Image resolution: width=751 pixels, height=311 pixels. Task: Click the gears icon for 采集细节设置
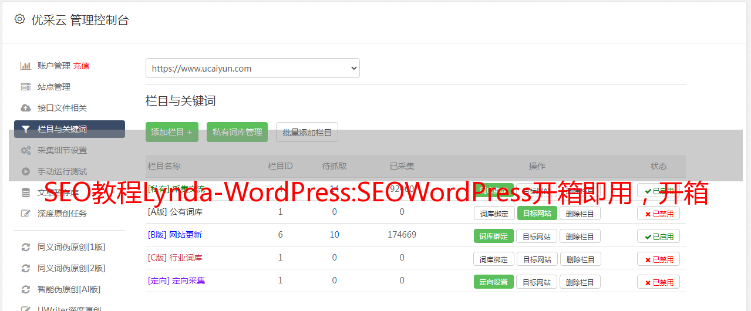25,150
